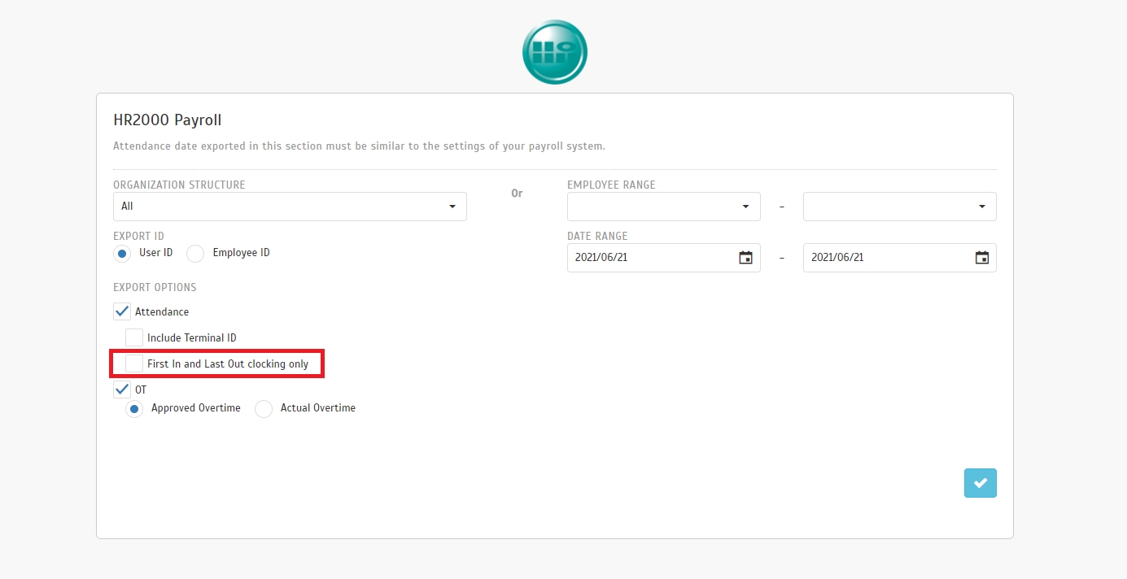Uncheck the Attendance export option
The image size is (1127, 579).
point(122,311)
